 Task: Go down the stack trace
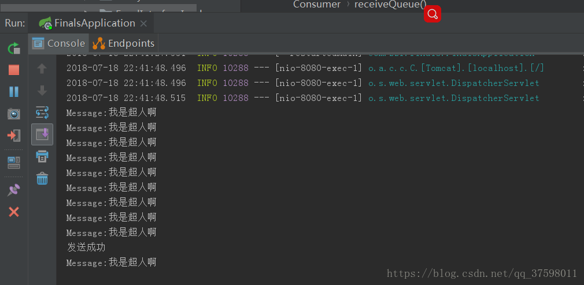pyautogui.click(x=42, y=91)
